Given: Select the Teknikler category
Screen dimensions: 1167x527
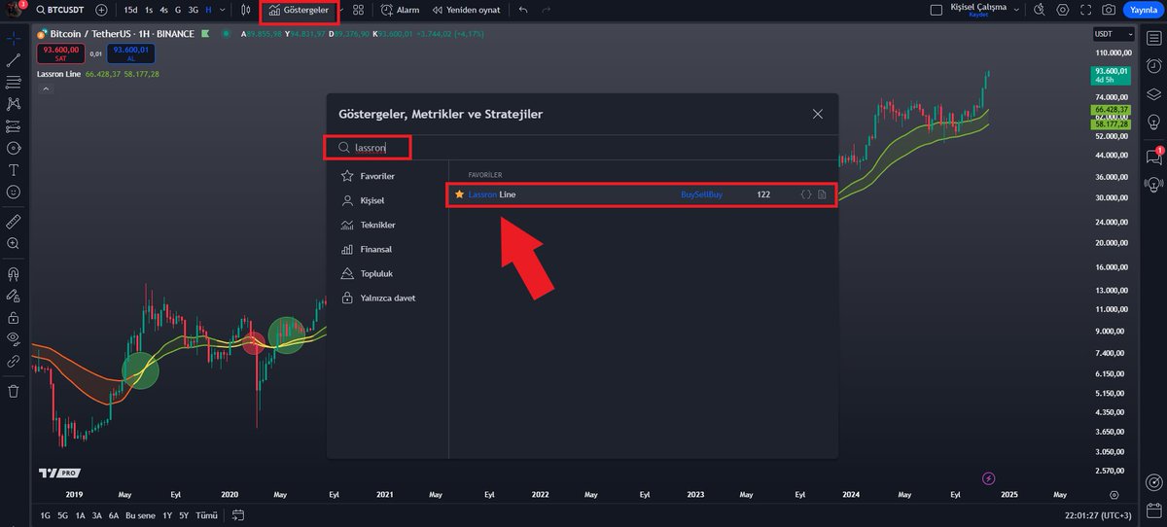Looking at the screenshot, I should pyautogui.click(x=369, y=225).
